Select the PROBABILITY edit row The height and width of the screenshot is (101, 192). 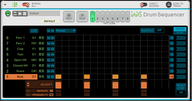coord(40,95)
